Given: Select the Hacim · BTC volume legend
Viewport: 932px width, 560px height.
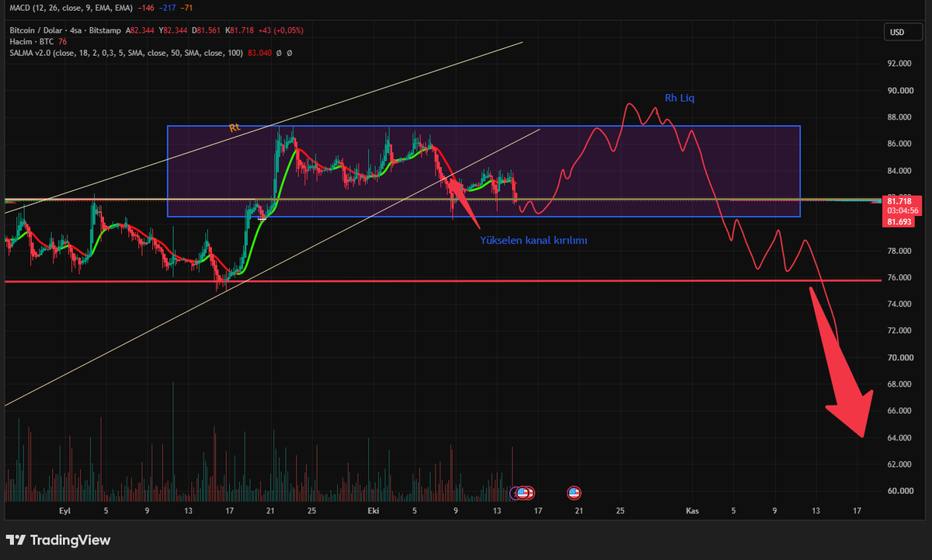Looking at the screenshot, I should click(31, 41).
